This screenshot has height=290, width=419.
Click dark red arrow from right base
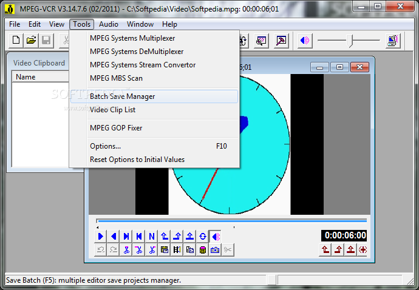(x=325, y=250)
